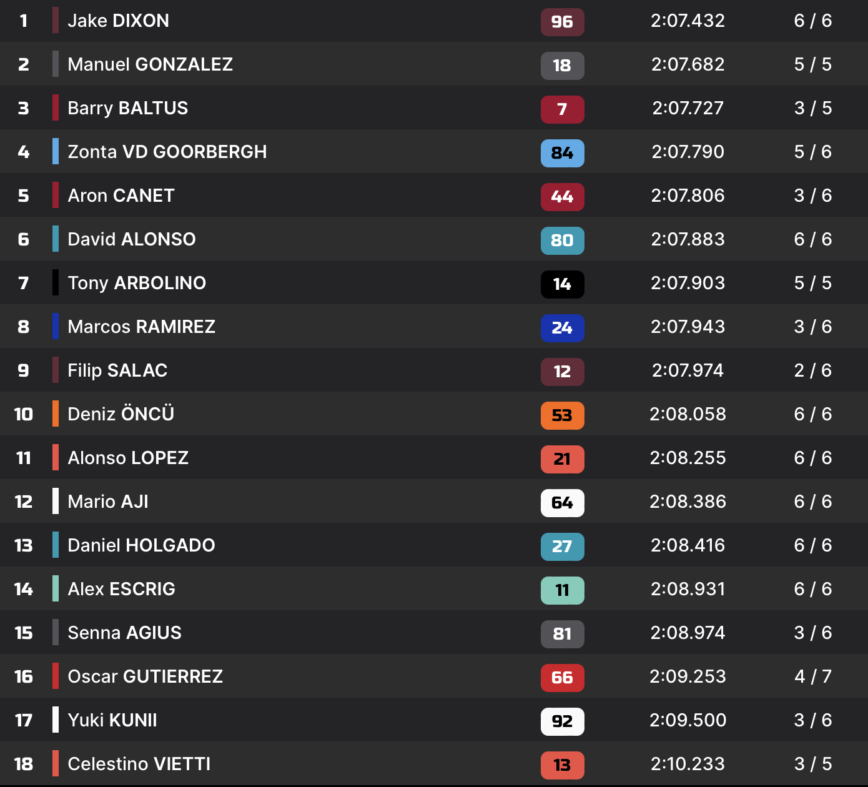
Task: Click the blue number 84 badge
Action: pyautogui.click(x=562, y=153)
